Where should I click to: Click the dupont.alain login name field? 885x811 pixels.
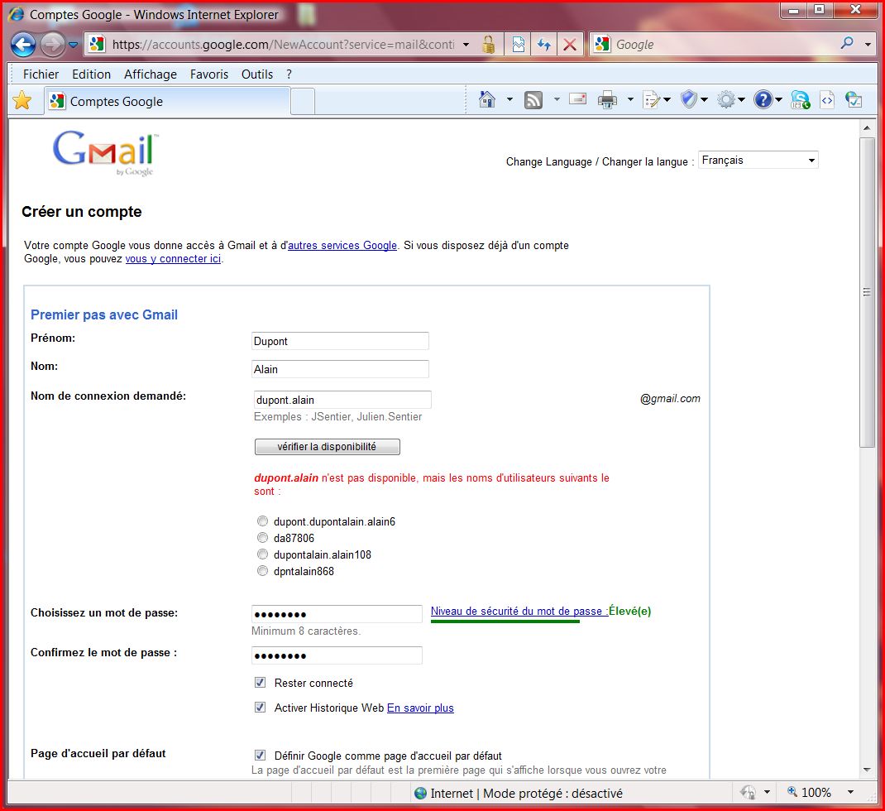[342, 400]
